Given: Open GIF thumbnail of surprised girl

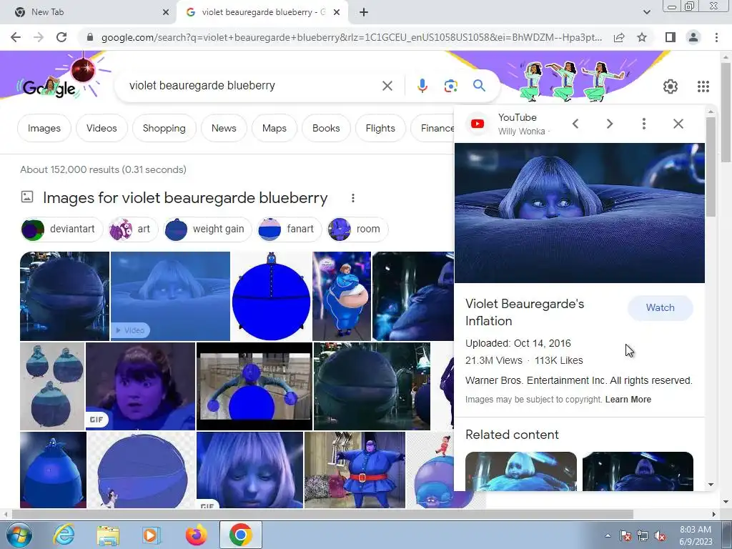Looking at the screenshot, I should coord(141,386).
